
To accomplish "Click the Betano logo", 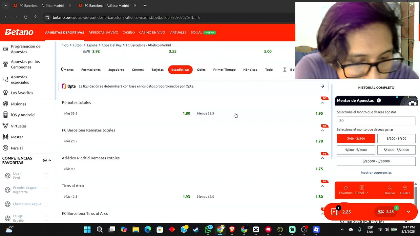I will (x=19, y=32).
